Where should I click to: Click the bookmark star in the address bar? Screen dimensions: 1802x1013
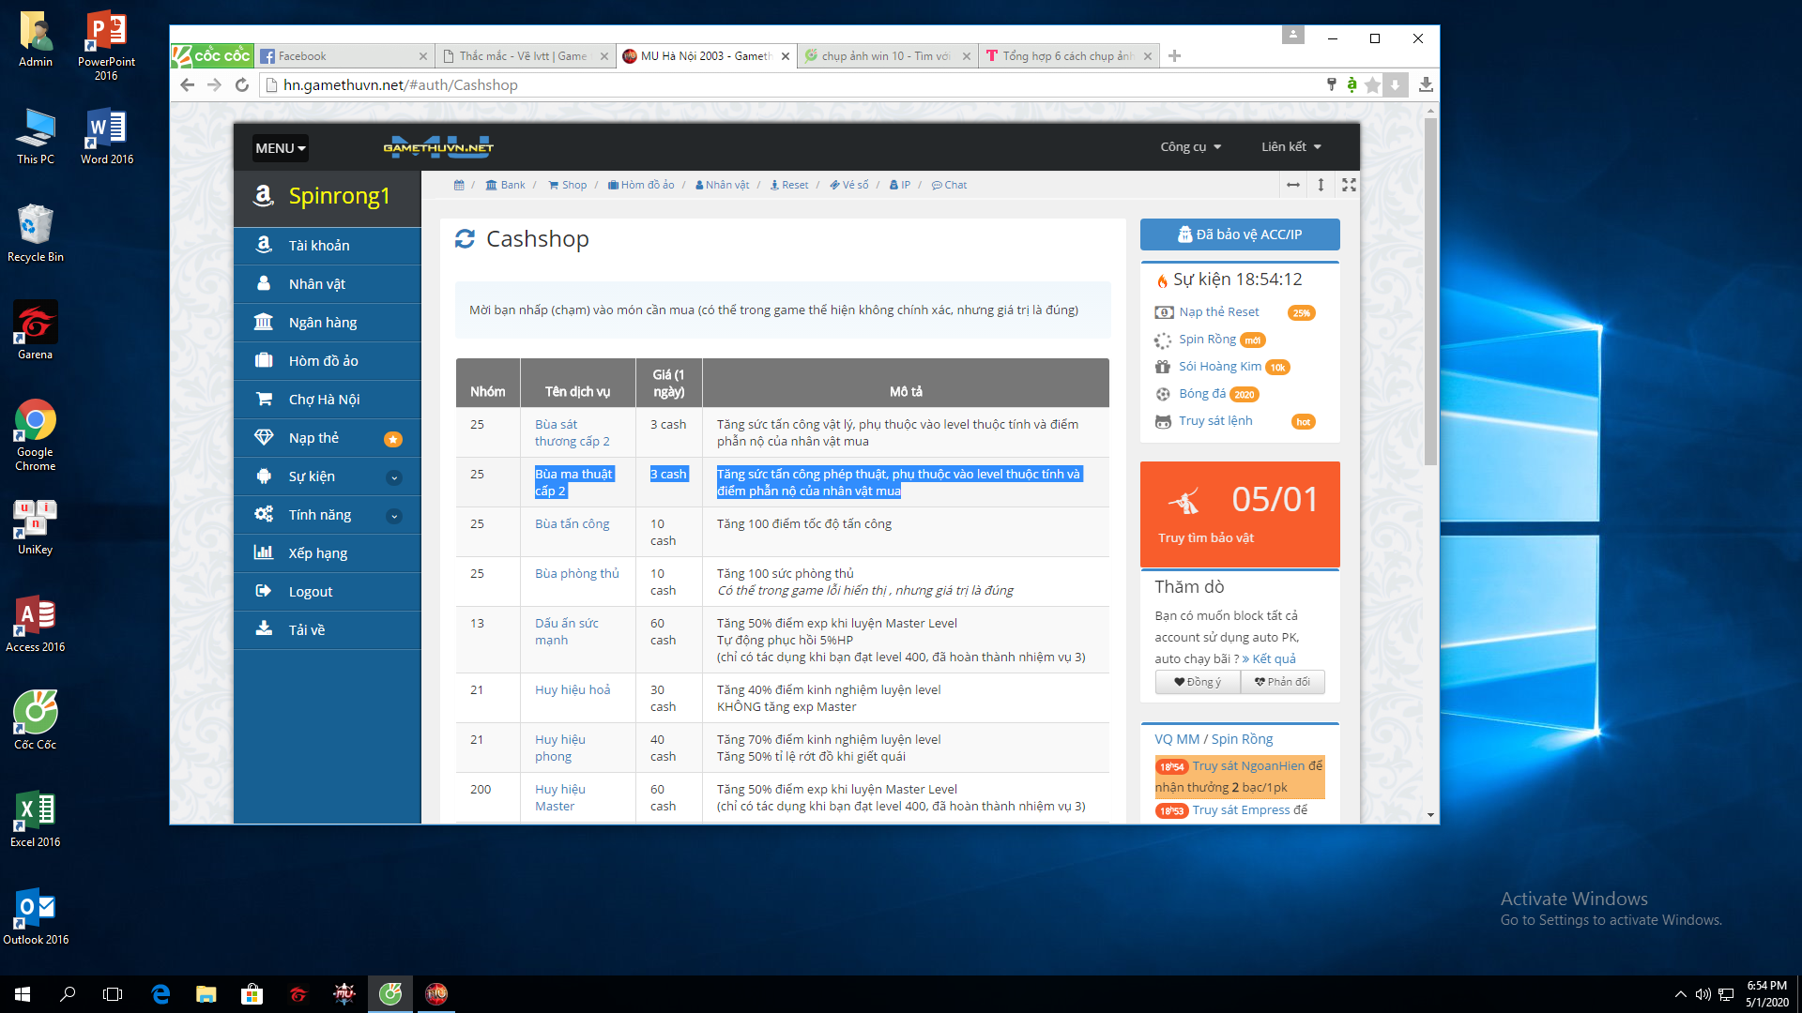point(1372,84)
